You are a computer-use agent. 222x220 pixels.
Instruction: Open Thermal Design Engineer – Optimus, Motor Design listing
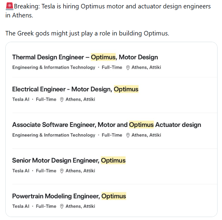pyautogui.click(x=85, y=57)
